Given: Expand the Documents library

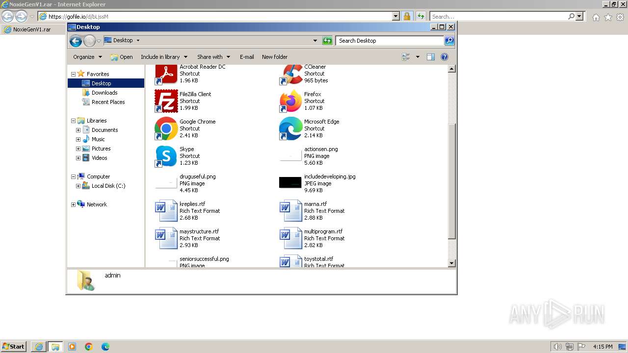Looking at the screenshot, I should coord(78,130).
